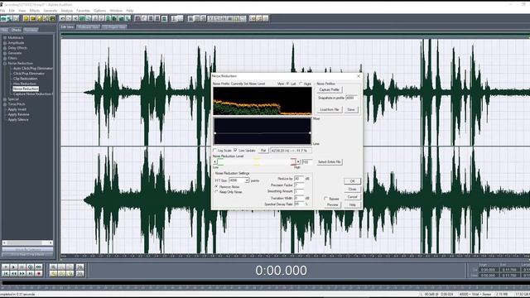Click the top vertical zoom icon
The image size is (530, 298).
79,267
